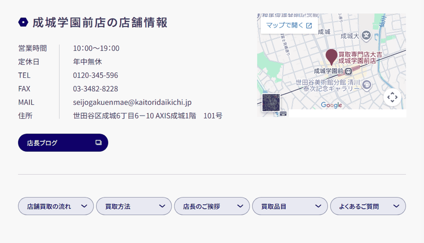Expand the 店長のご挨拶 dropdown
Image resolution: width=424 pixels, height=243 pixels.
(212, 206)
